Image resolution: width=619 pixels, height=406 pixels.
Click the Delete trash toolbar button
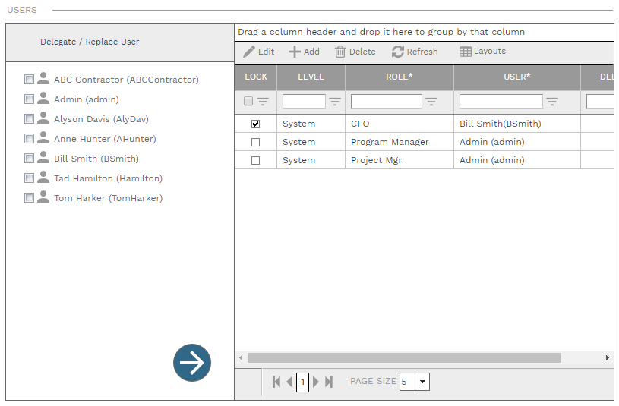point(355,52)
